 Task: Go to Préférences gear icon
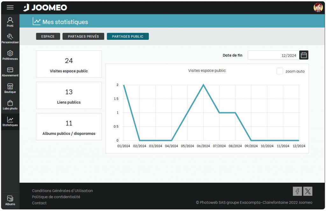tap(10, 55)
